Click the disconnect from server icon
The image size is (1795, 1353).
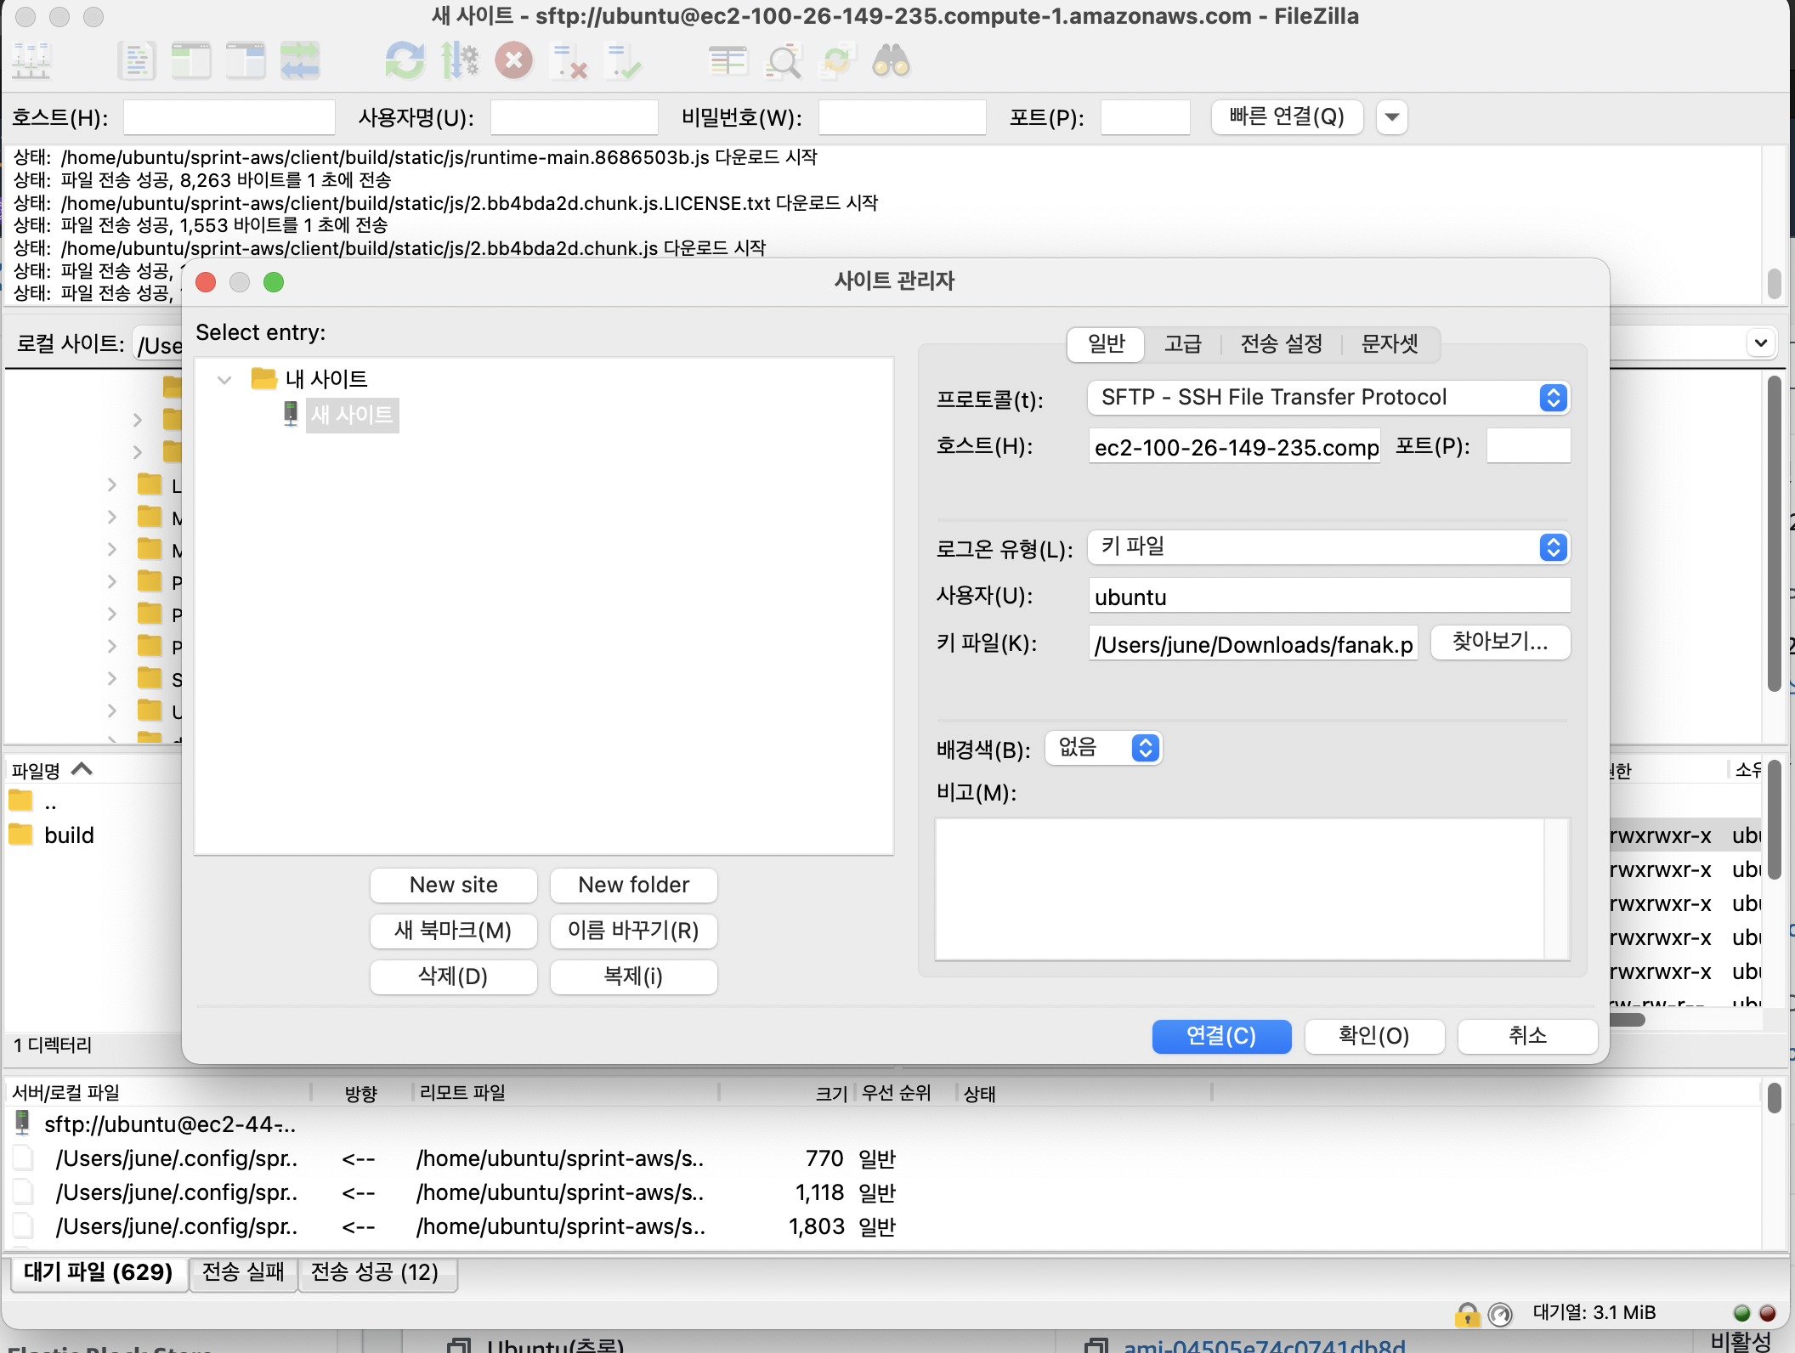(x=569, y=61)
